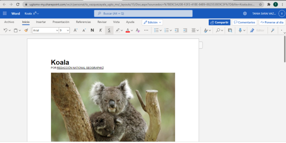The width and height of the screenshot is (286, 143).
Task: Open the document search pane icon
Action: click(x=230, y=30)
